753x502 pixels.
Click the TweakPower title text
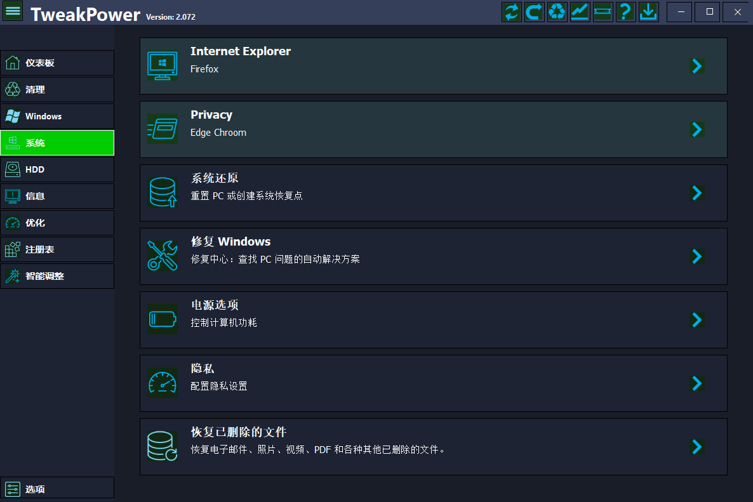(86, 15)
